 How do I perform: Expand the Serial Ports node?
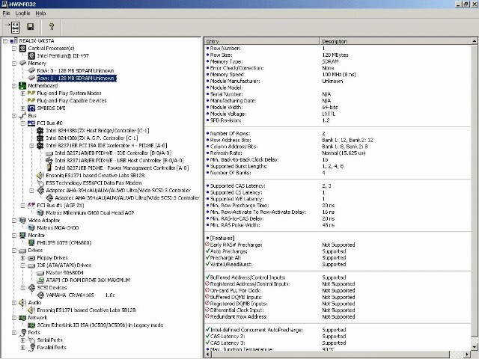point(23,340)
